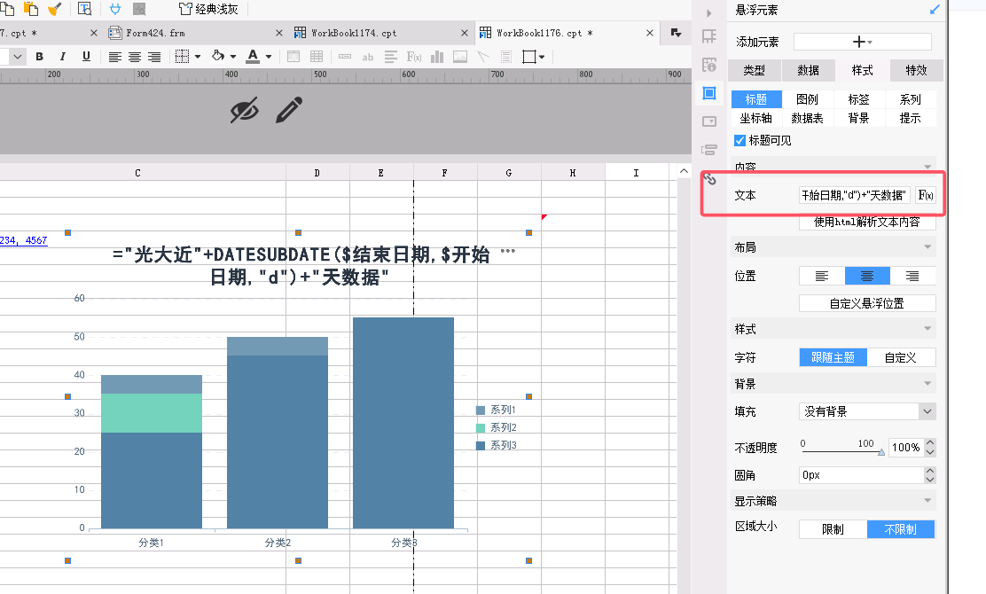This screenshot has width=986, height=594.
Task: Click the paste clipboard icon
Action: coord(30,9)
